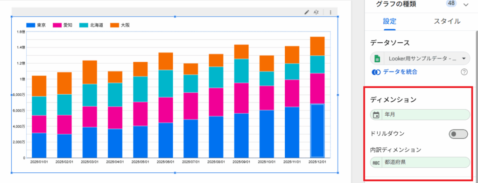
Task: Click the データを統合 link
Action: pyautogui.click(x=400, y=72)
